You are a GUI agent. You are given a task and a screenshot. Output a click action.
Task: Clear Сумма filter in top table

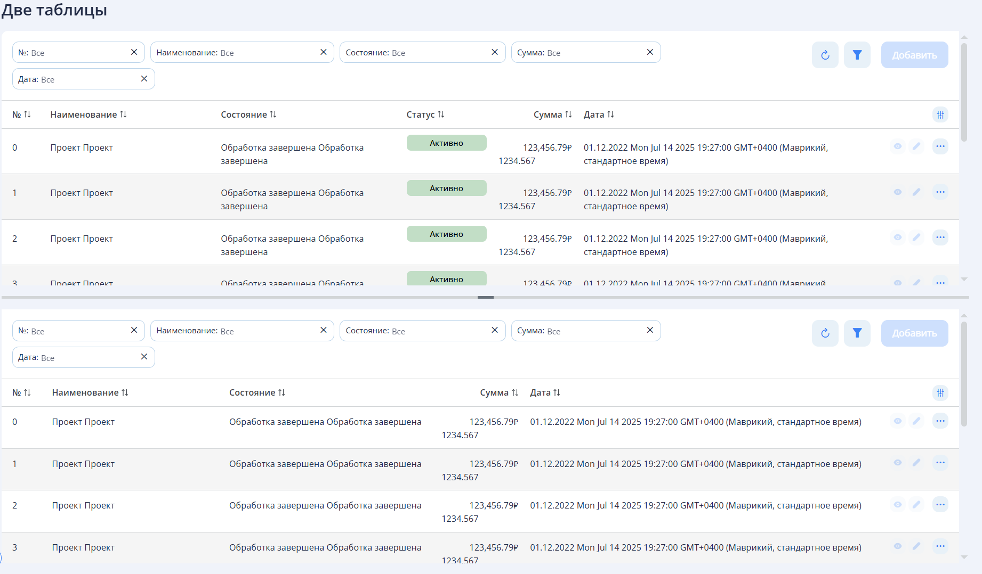pyautogui.click(x=650, y=52)
